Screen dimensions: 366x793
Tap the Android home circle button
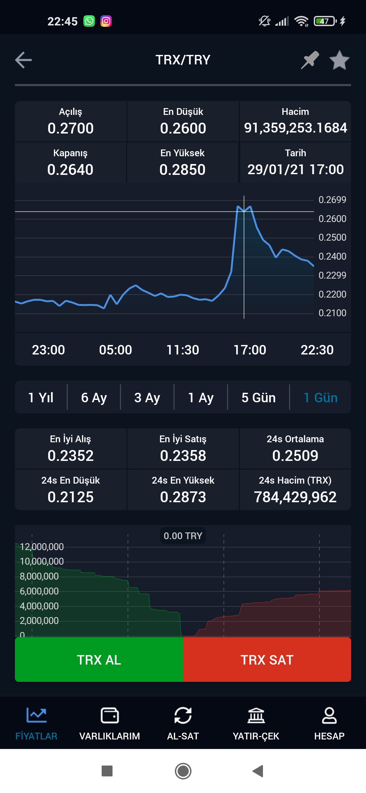pos(183,771)
